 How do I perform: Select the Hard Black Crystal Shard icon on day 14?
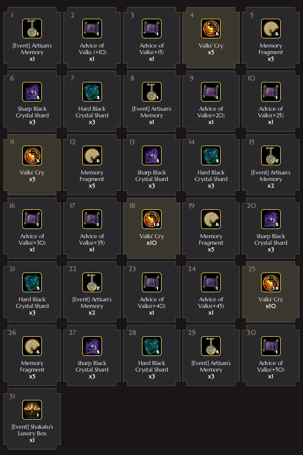(x=211, y=156)
